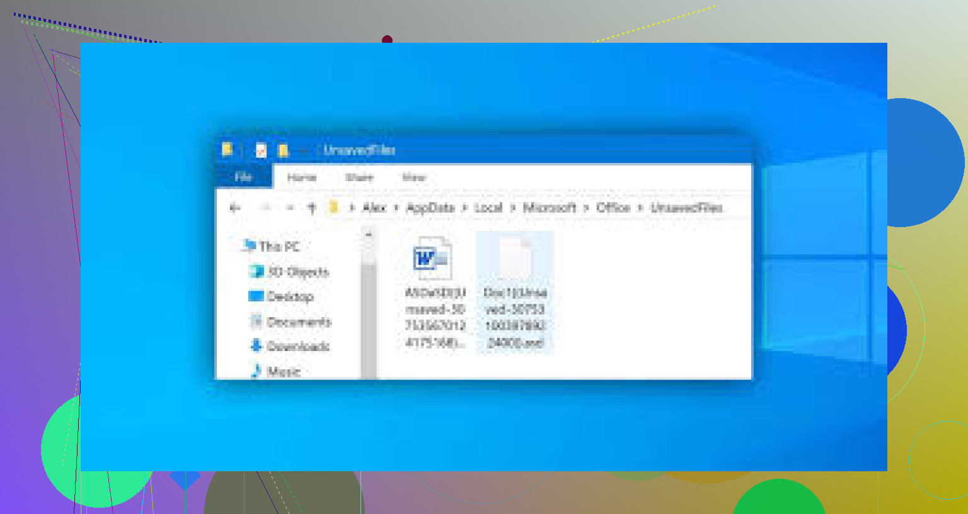Click the navigation pane scroll up arrow

[369, 235]
